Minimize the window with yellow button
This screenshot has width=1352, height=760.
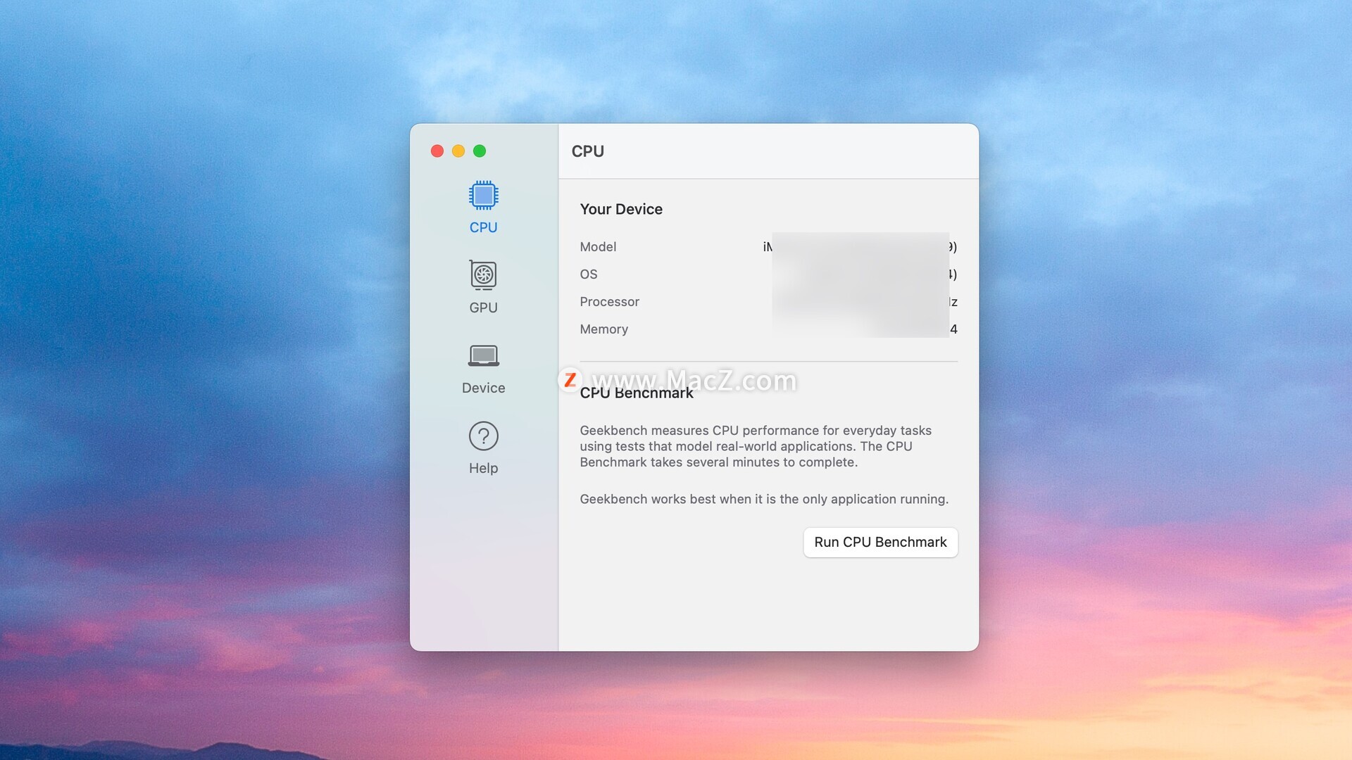(458, 151)
